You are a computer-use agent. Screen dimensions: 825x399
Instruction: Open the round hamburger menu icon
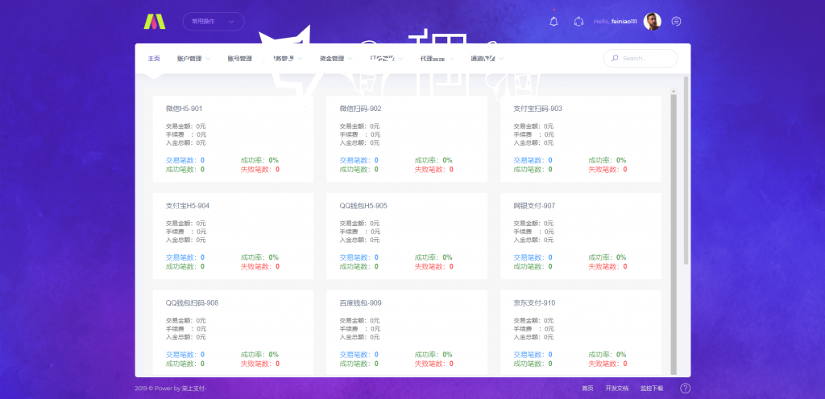677,22
